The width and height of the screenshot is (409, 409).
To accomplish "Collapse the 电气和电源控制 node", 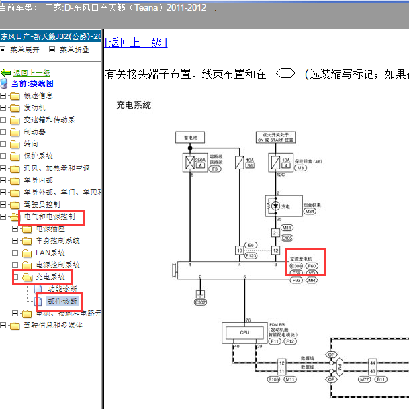I will pyautogui.click(x=3, y=216).
